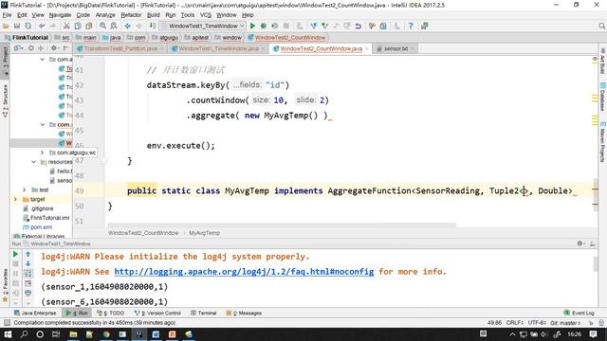Click the print icon in Run panel
Screen dimensions: 607x341
coord(28,293)
